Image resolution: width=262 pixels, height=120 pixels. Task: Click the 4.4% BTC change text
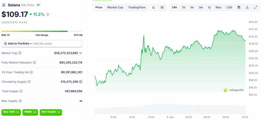pyautogui.click(x=24, y=22)
